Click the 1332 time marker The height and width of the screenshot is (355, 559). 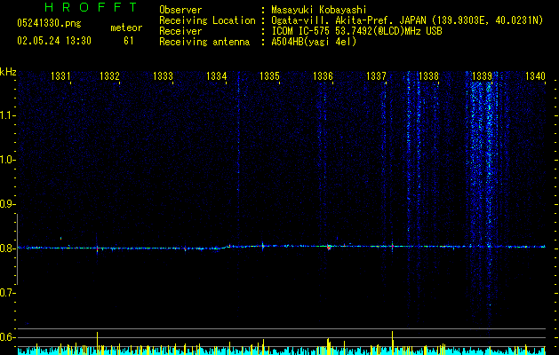click(109, 75)
